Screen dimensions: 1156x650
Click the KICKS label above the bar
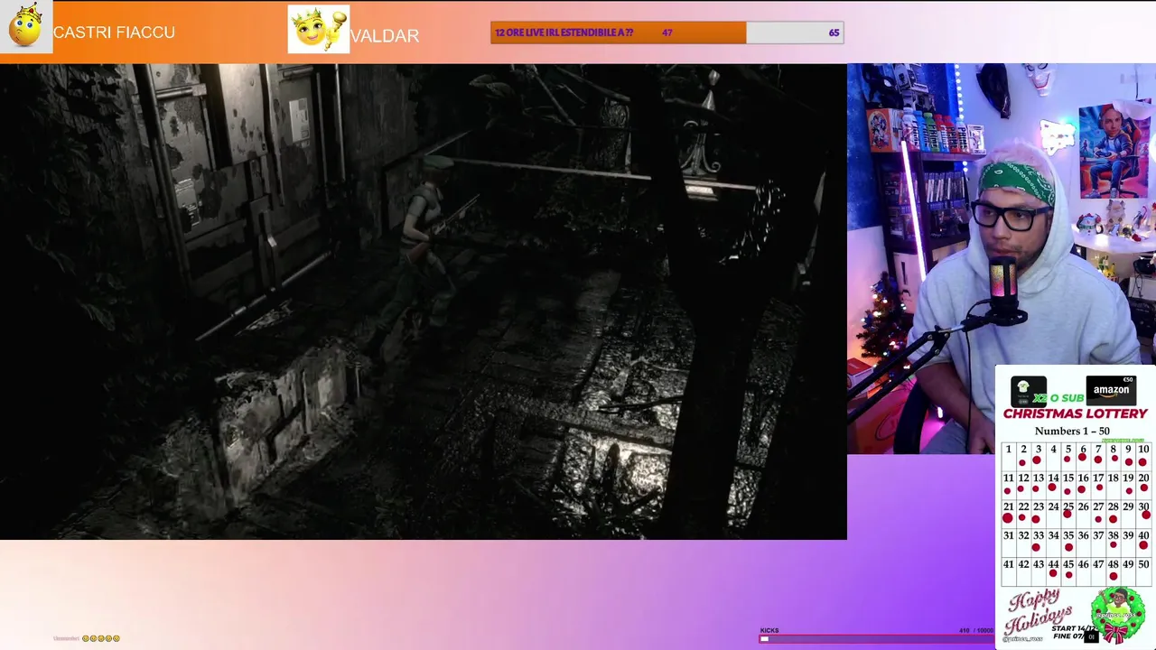[769, 630]
